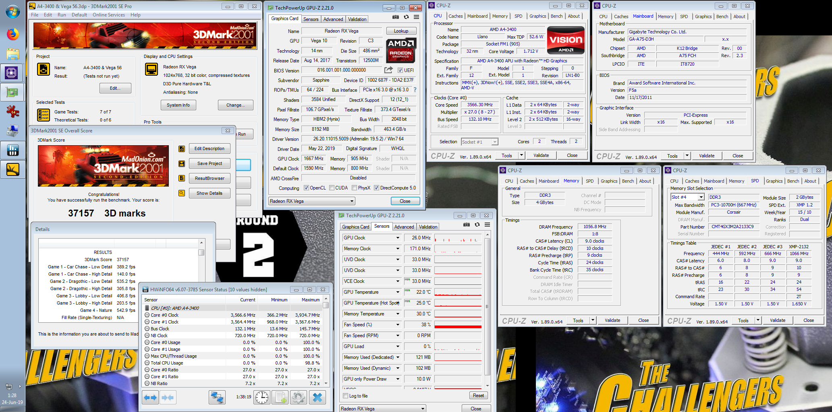Click the CPU-Z taskbar icon
832x412 pixels.
pos(12,73)
